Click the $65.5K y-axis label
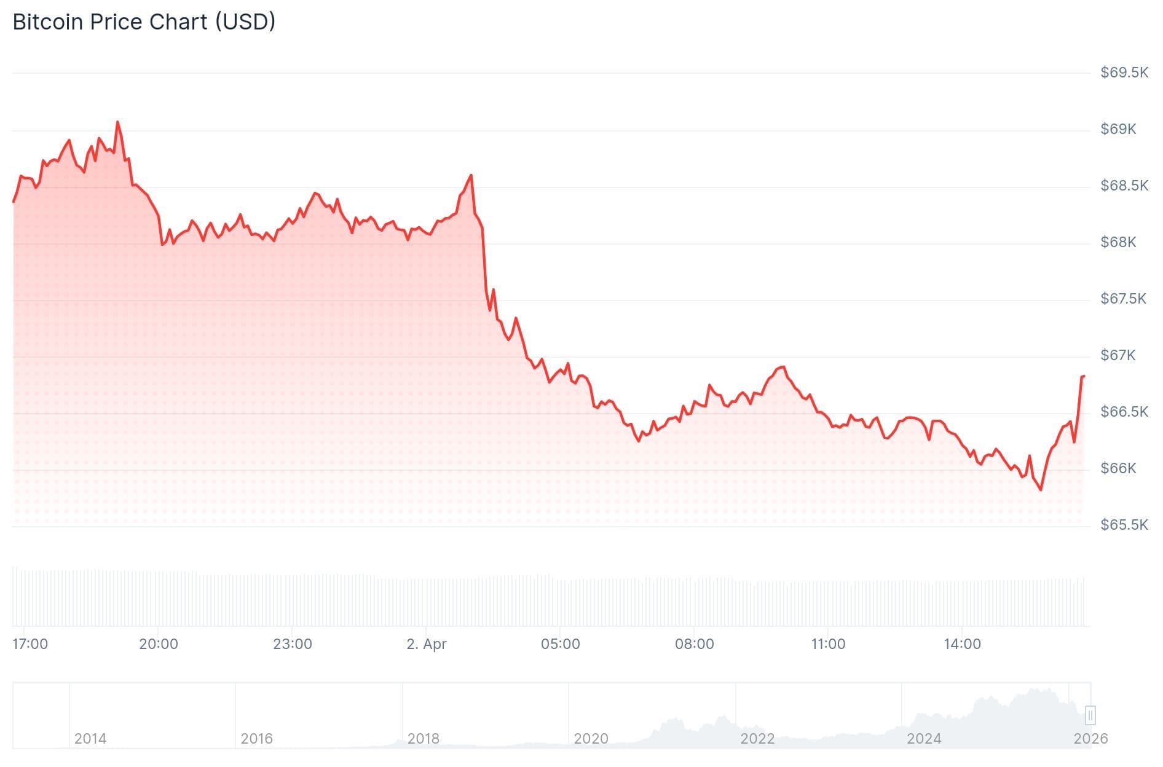The height and width of the screenshot is (767, 1163). click(x=1124, y=525)
